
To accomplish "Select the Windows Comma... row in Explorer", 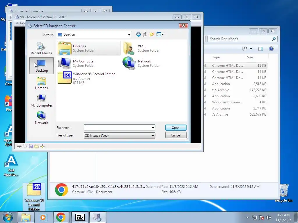I will pos(236,102).
